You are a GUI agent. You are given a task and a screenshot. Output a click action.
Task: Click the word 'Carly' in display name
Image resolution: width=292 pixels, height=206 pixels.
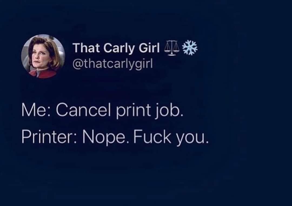pyautogui.click(x=119, y=49)
